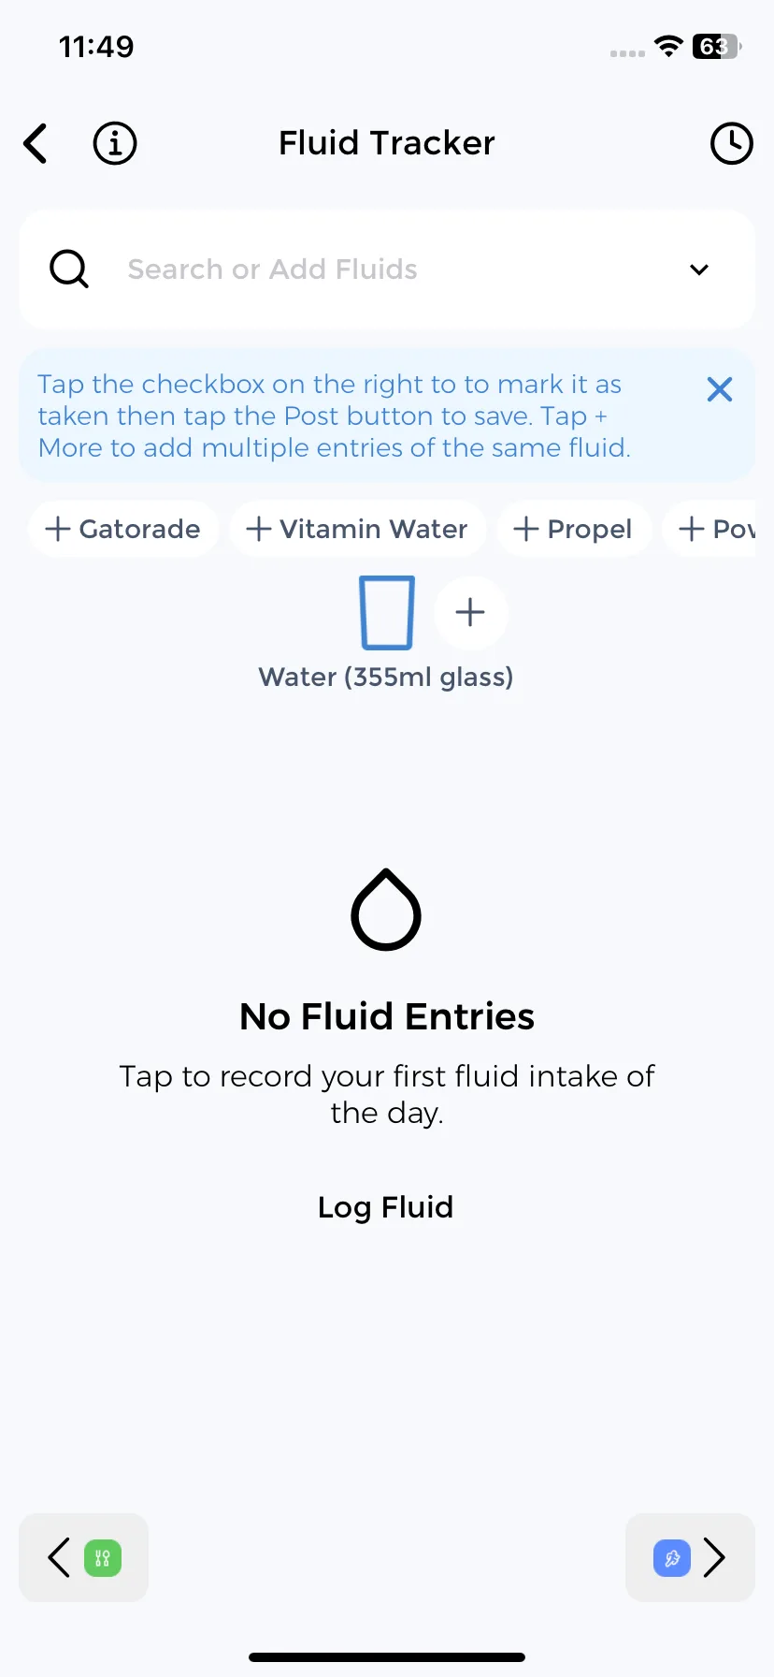Tap the back arrow in header
The height and width of the screenshot is (1677, 774).
[x=36, y=144]
